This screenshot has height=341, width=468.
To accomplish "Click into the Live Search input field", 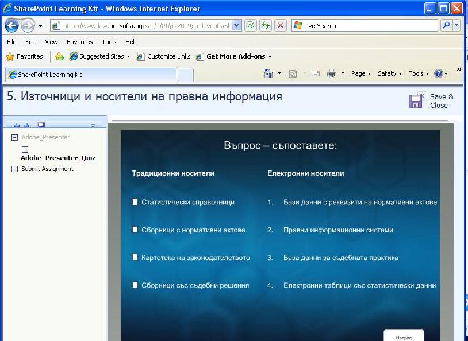I will pyautogui.click(x=368, y=26).
